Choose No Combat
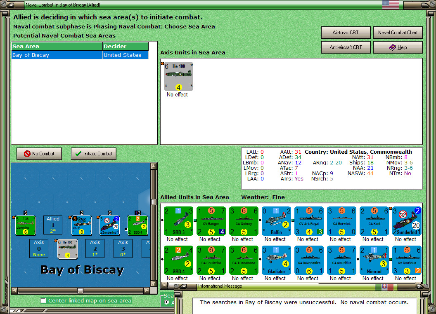This screenshot has height=314, width=436. [39, 154]
